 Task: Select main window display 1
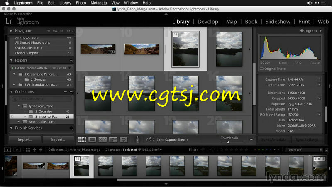coord(7,150)
